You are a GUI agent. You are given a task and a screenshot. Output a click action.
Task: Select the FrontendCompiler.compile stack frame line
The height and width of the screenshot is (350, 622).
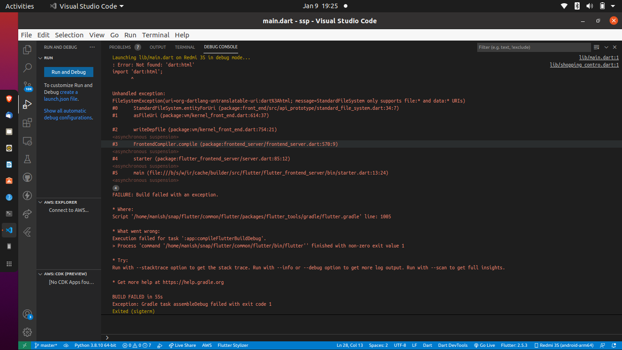click(362, 144)
